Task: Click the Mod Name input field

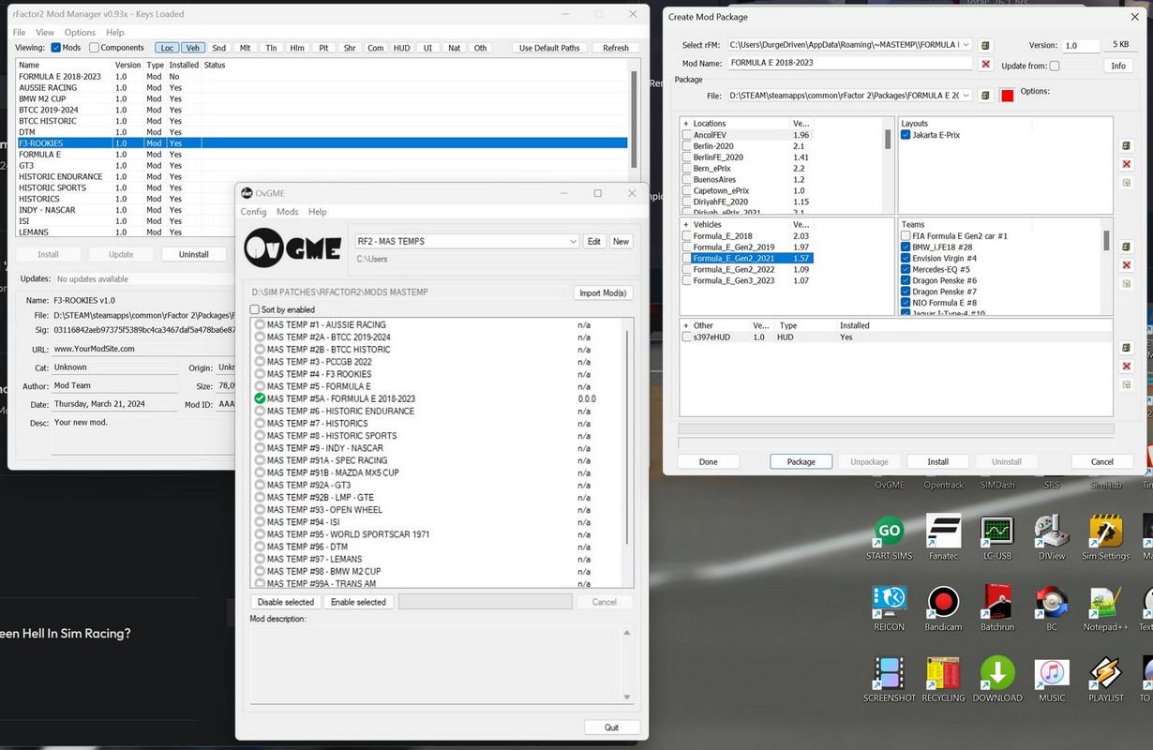Action: coord(849,63)
